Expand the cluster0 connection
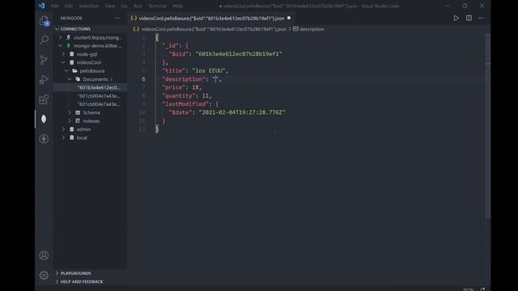The image size is (518, 291). 61,37
